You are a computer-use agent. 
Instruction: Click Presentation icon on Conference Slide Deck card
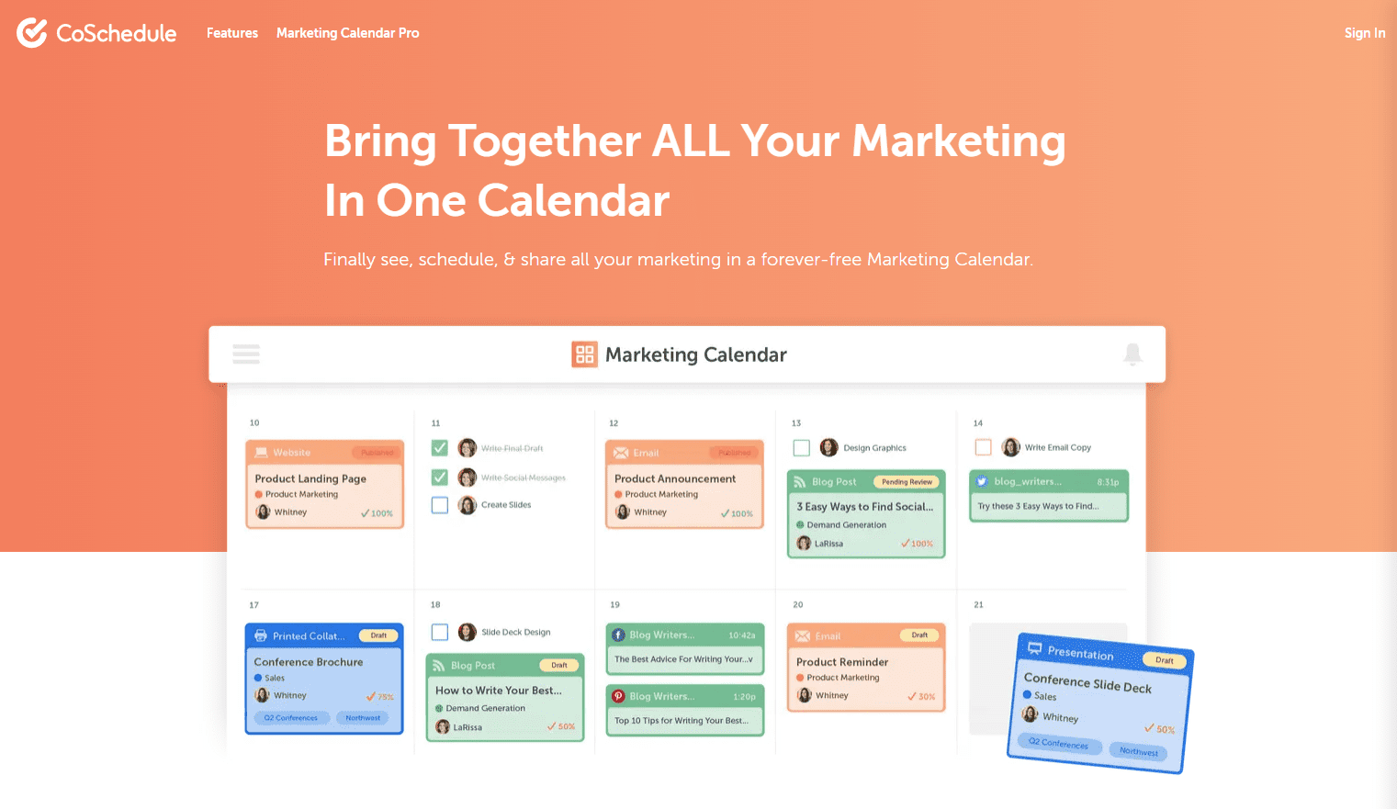pos(1035,647)
